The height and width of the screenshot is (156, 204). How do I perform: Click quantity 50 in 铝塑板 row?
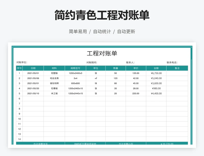coord(116,73)
